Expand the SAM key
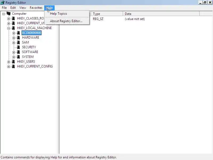Image resolution: width=213 pixels, height=160 pixels. pos(14,43)
